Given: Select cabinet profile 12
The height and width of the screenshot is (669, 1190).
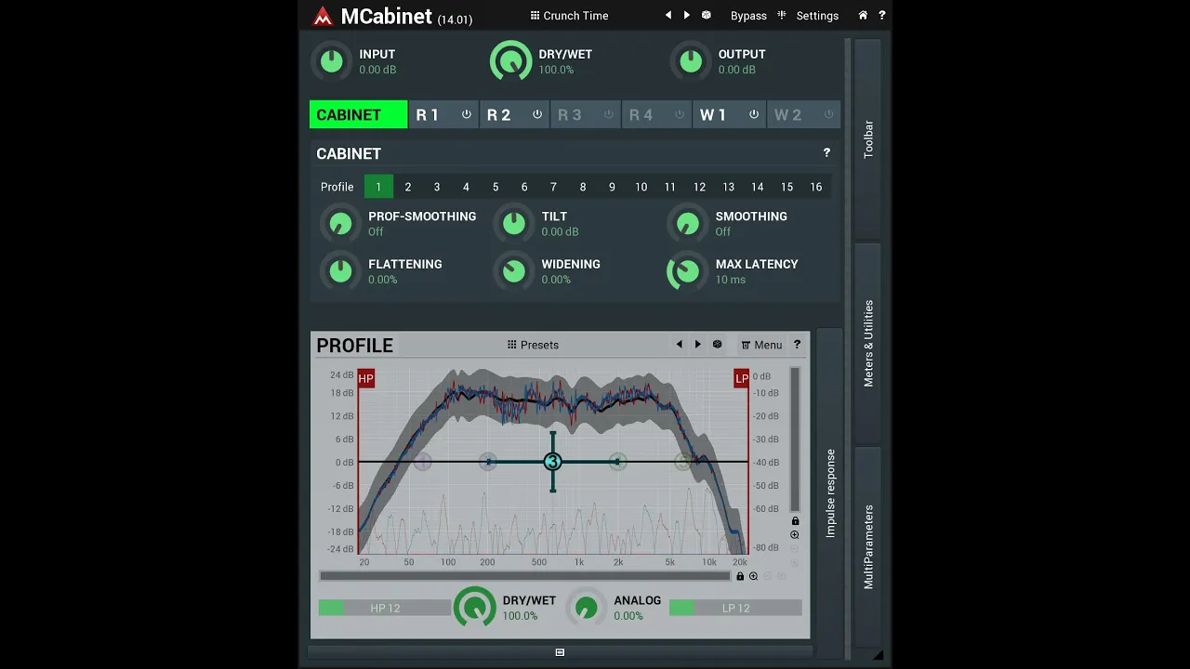Looking at the screenshot, I should 699,187.
